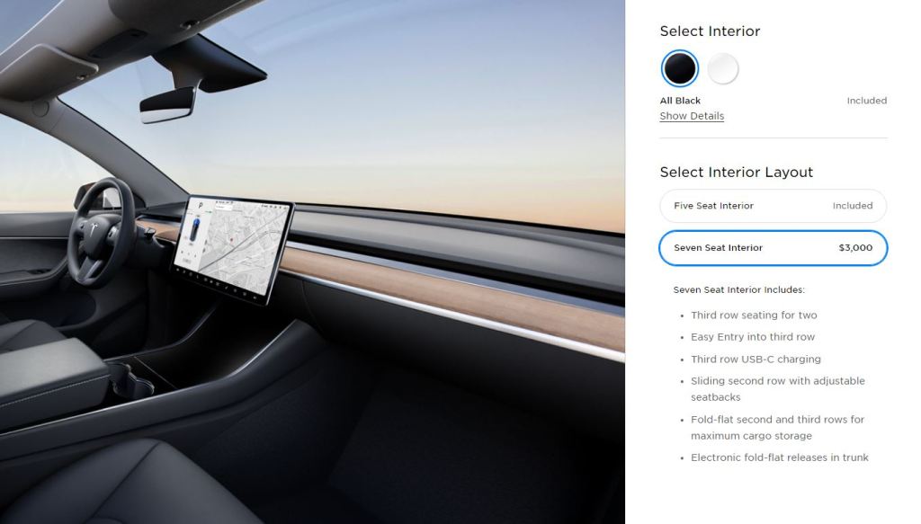Viewport: 921px width, 524px height.
Task: Click the rear-view mirror in the preview
Action: tap(167, 104)
